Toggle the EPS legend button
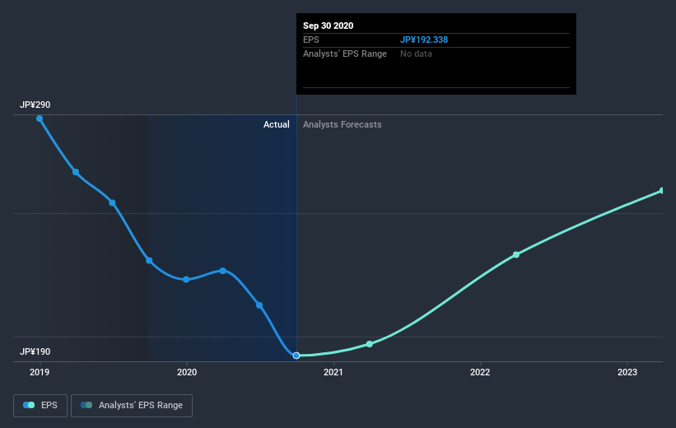This screenshot has width=676, height=428. point(40,405)
